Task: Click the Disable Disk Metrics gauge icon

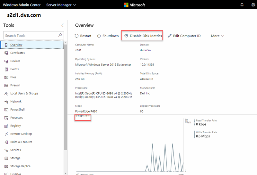Action: click(x=126, y=36)
